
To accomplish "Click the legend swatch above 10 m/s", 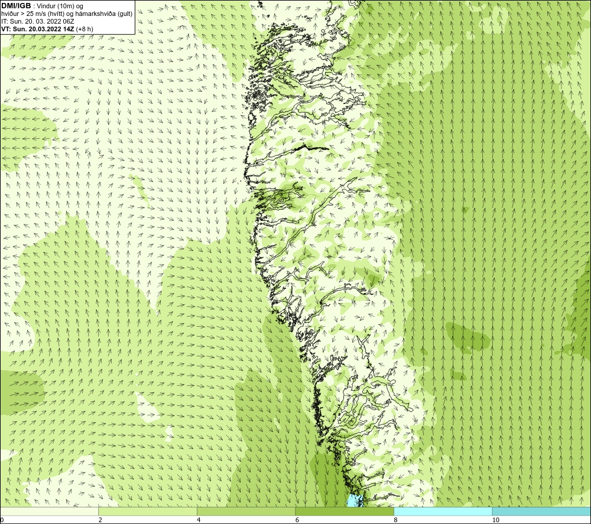I will (541, 511).
